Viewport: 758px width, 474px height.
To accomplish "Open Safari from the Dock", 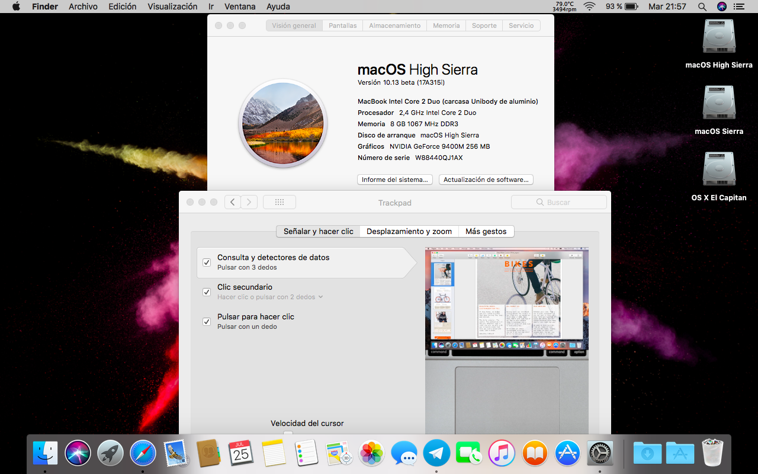I will tap(143, 453).
